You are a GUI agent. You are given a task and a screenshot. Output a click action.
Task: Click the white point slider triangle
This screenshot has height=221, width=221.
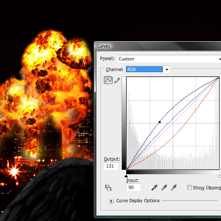pos(220,176)
